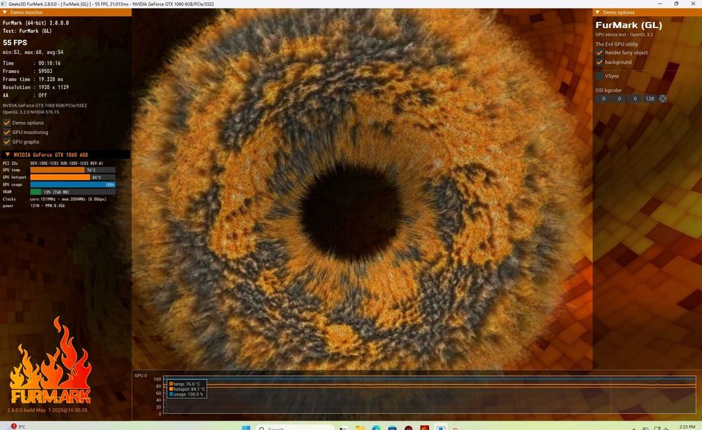Click the GPU 0 graph label
Viewport: 702px width, 430px height.
[x=140, y=375]
